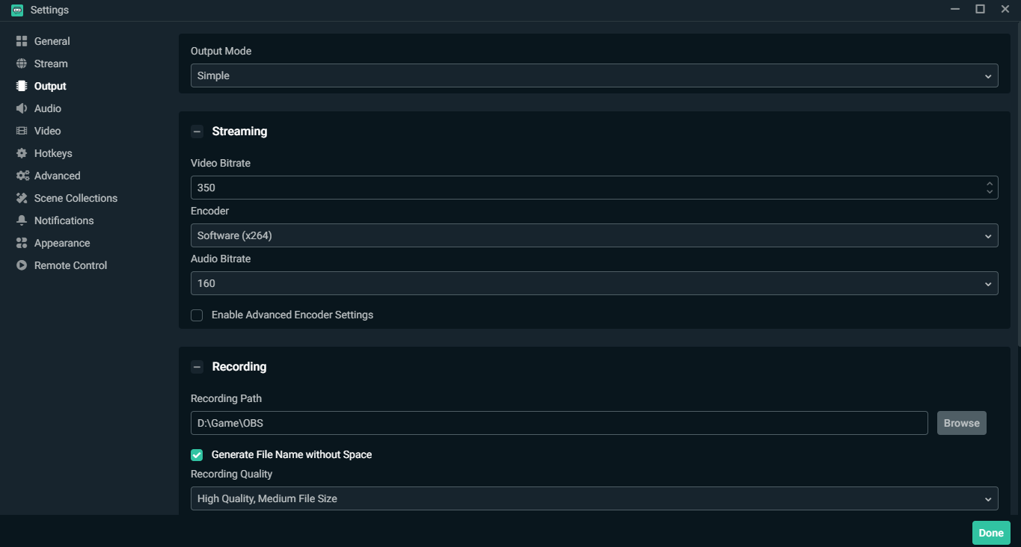Click the Advanced settings sliders icon
Image resolution: width=1021 pixels, height=547 pixels.
click(x=21, y=175)
